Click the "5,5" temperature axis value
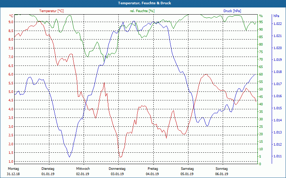 pos(11,83)
